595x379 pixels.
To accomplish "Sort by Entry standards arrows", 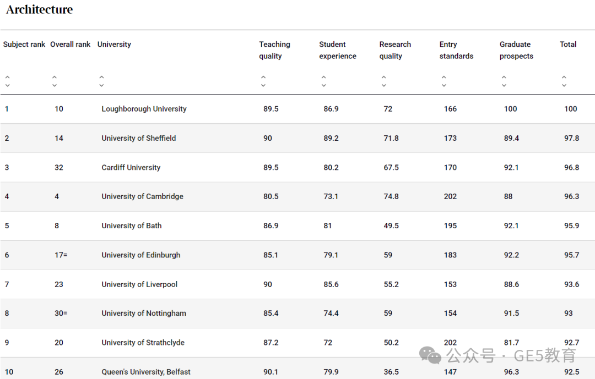I will coord(443,81).
